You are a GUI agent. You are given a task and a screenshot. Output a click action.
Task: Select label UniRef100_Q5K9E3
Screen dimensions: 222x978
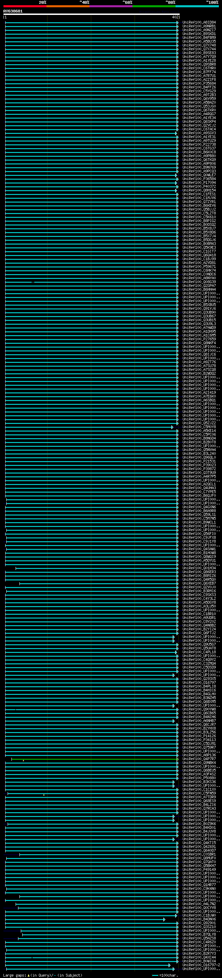(x=199, y=248)
